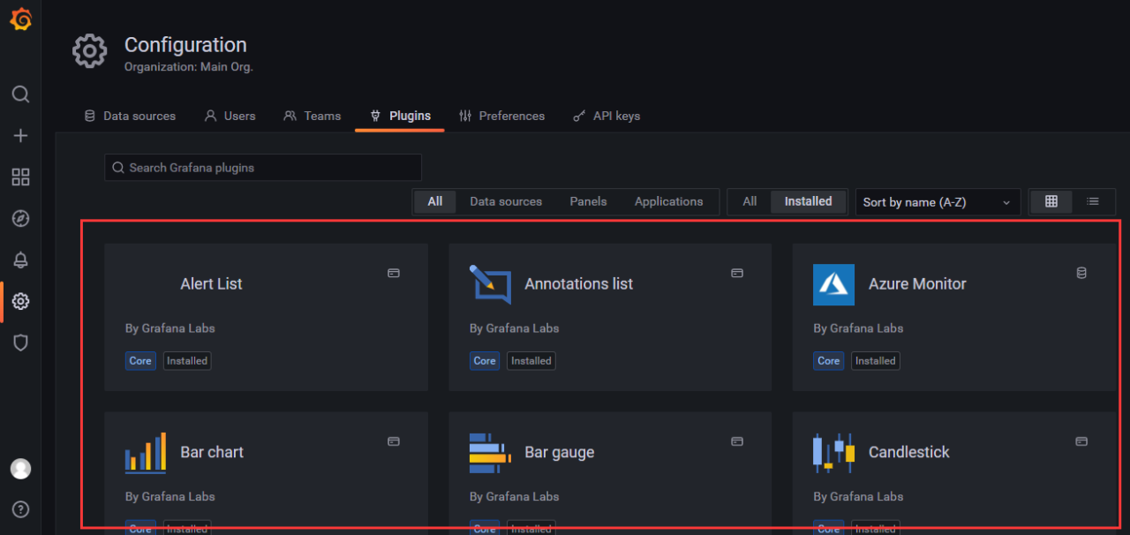Viewport: 1130px width, 535px height.
Task: Click Installed badge on Alert List card
Action: (x=187, y=360)
